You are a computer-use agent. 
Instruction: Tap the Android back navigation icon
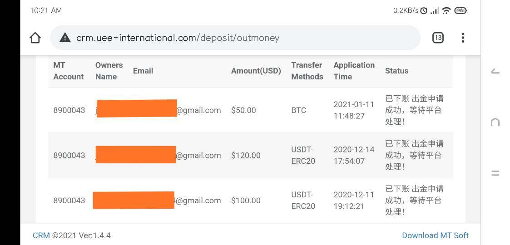click(x=495, y=71)
